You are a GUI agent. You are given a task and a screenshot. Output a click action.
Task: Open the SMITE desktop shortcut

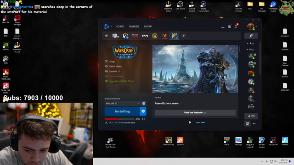(226, 141)
